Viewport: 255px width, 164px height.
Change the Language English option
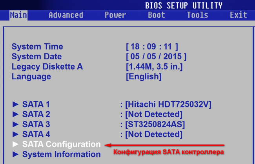143,77
